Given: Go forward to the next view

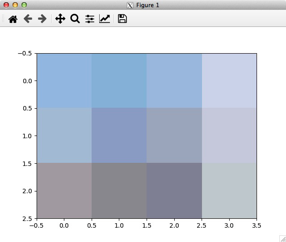Looking at the screenshot, I should pyautogui.click(x=42, y=19).
